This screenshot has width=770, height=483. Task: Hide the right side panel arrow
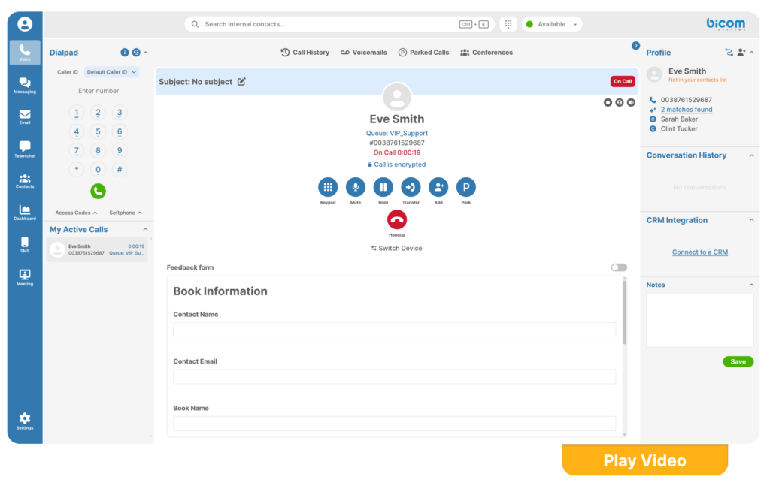click(x=636, y=46)
